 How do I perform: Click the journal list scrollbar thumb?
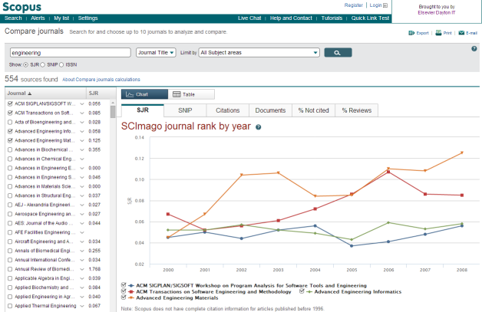pyautogui.click(x=113, y=112)
